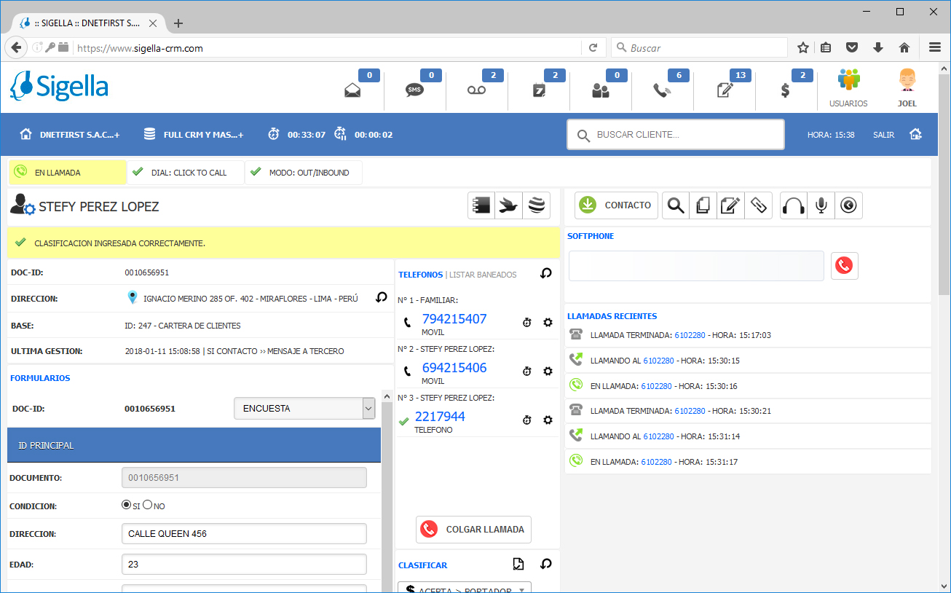The width and height of the screenshot is (951, 593).
Task: Refresh the TELEFONOS list
Action: point(545,273)
